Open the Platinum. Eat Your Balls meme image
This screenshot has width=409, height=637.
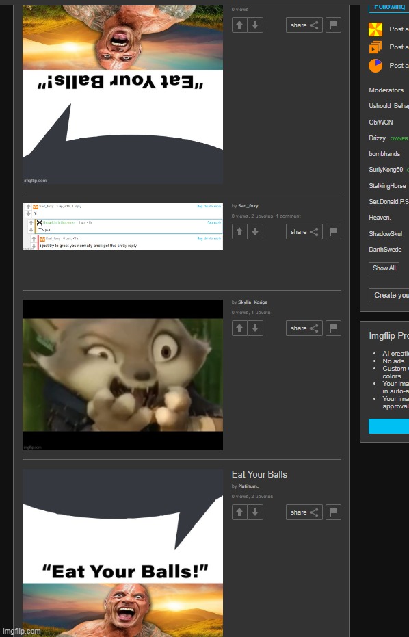pos(122,553)
